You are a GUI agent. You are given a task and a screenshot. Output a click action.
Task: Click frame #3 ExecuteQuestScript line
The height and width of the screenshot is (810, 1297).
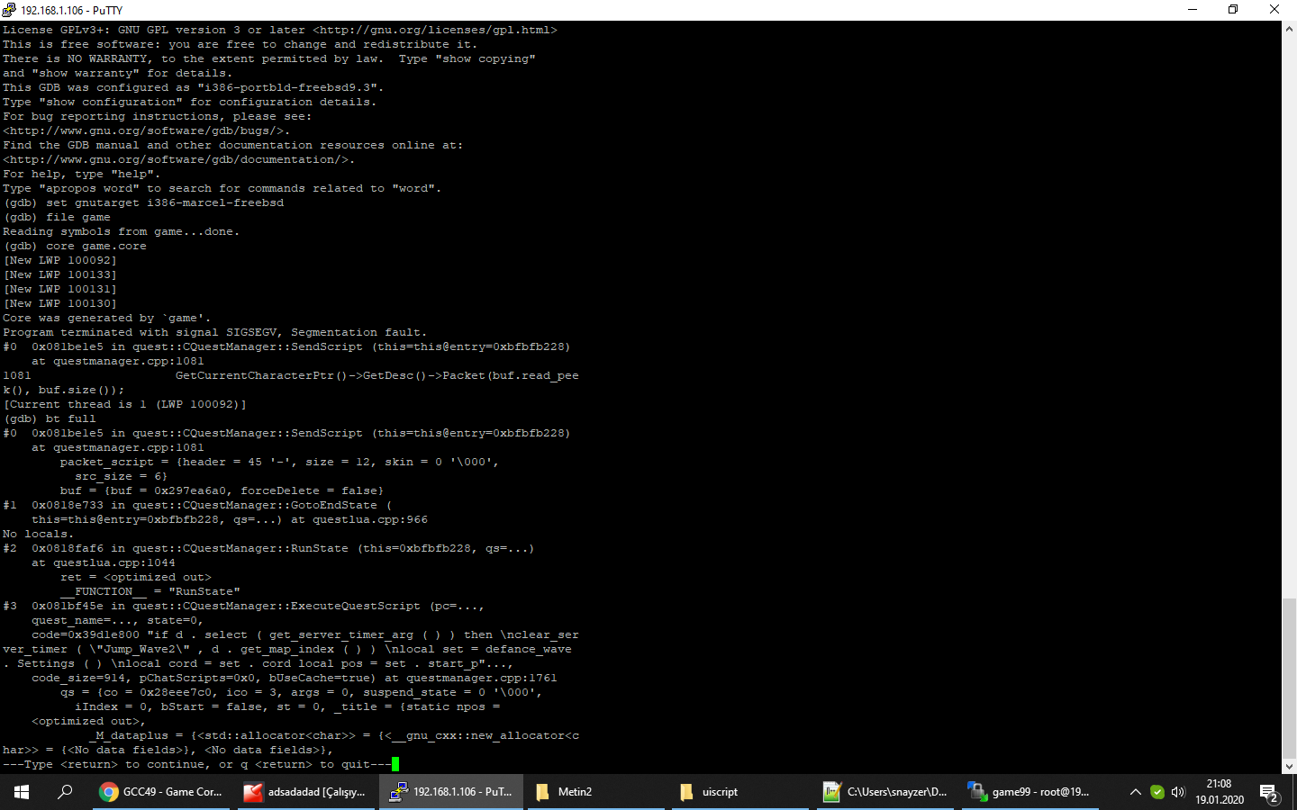pos(244,606)
